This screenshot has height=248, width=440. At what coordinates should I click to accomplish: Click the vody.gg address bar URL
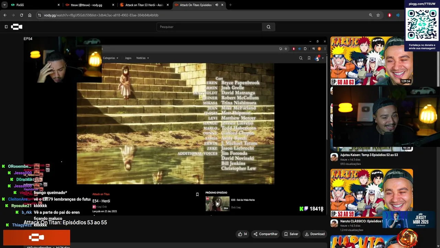pyautogui.click(x=101, y=15)
